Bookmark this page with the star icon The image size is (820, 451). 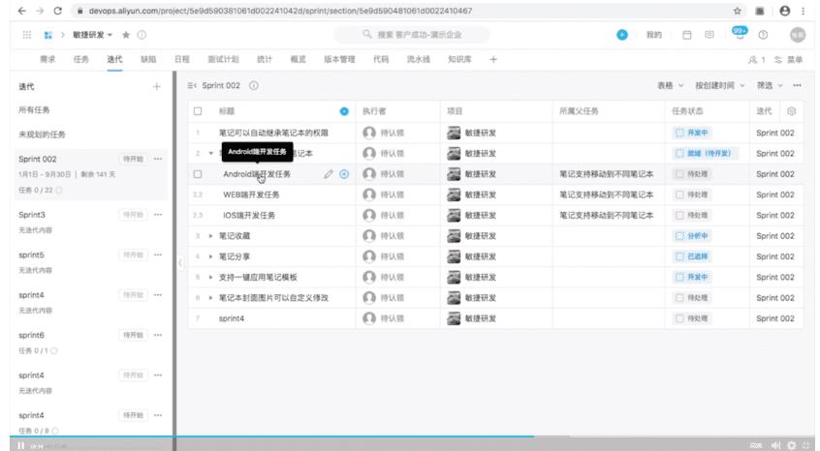[737, 11]
